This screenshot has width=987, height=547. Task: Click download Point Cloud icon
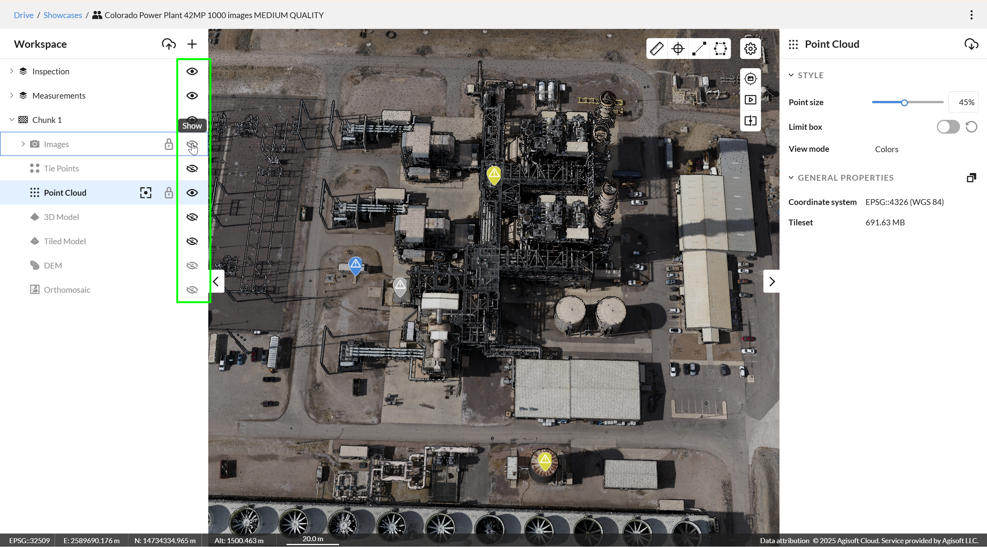[971, 44]
